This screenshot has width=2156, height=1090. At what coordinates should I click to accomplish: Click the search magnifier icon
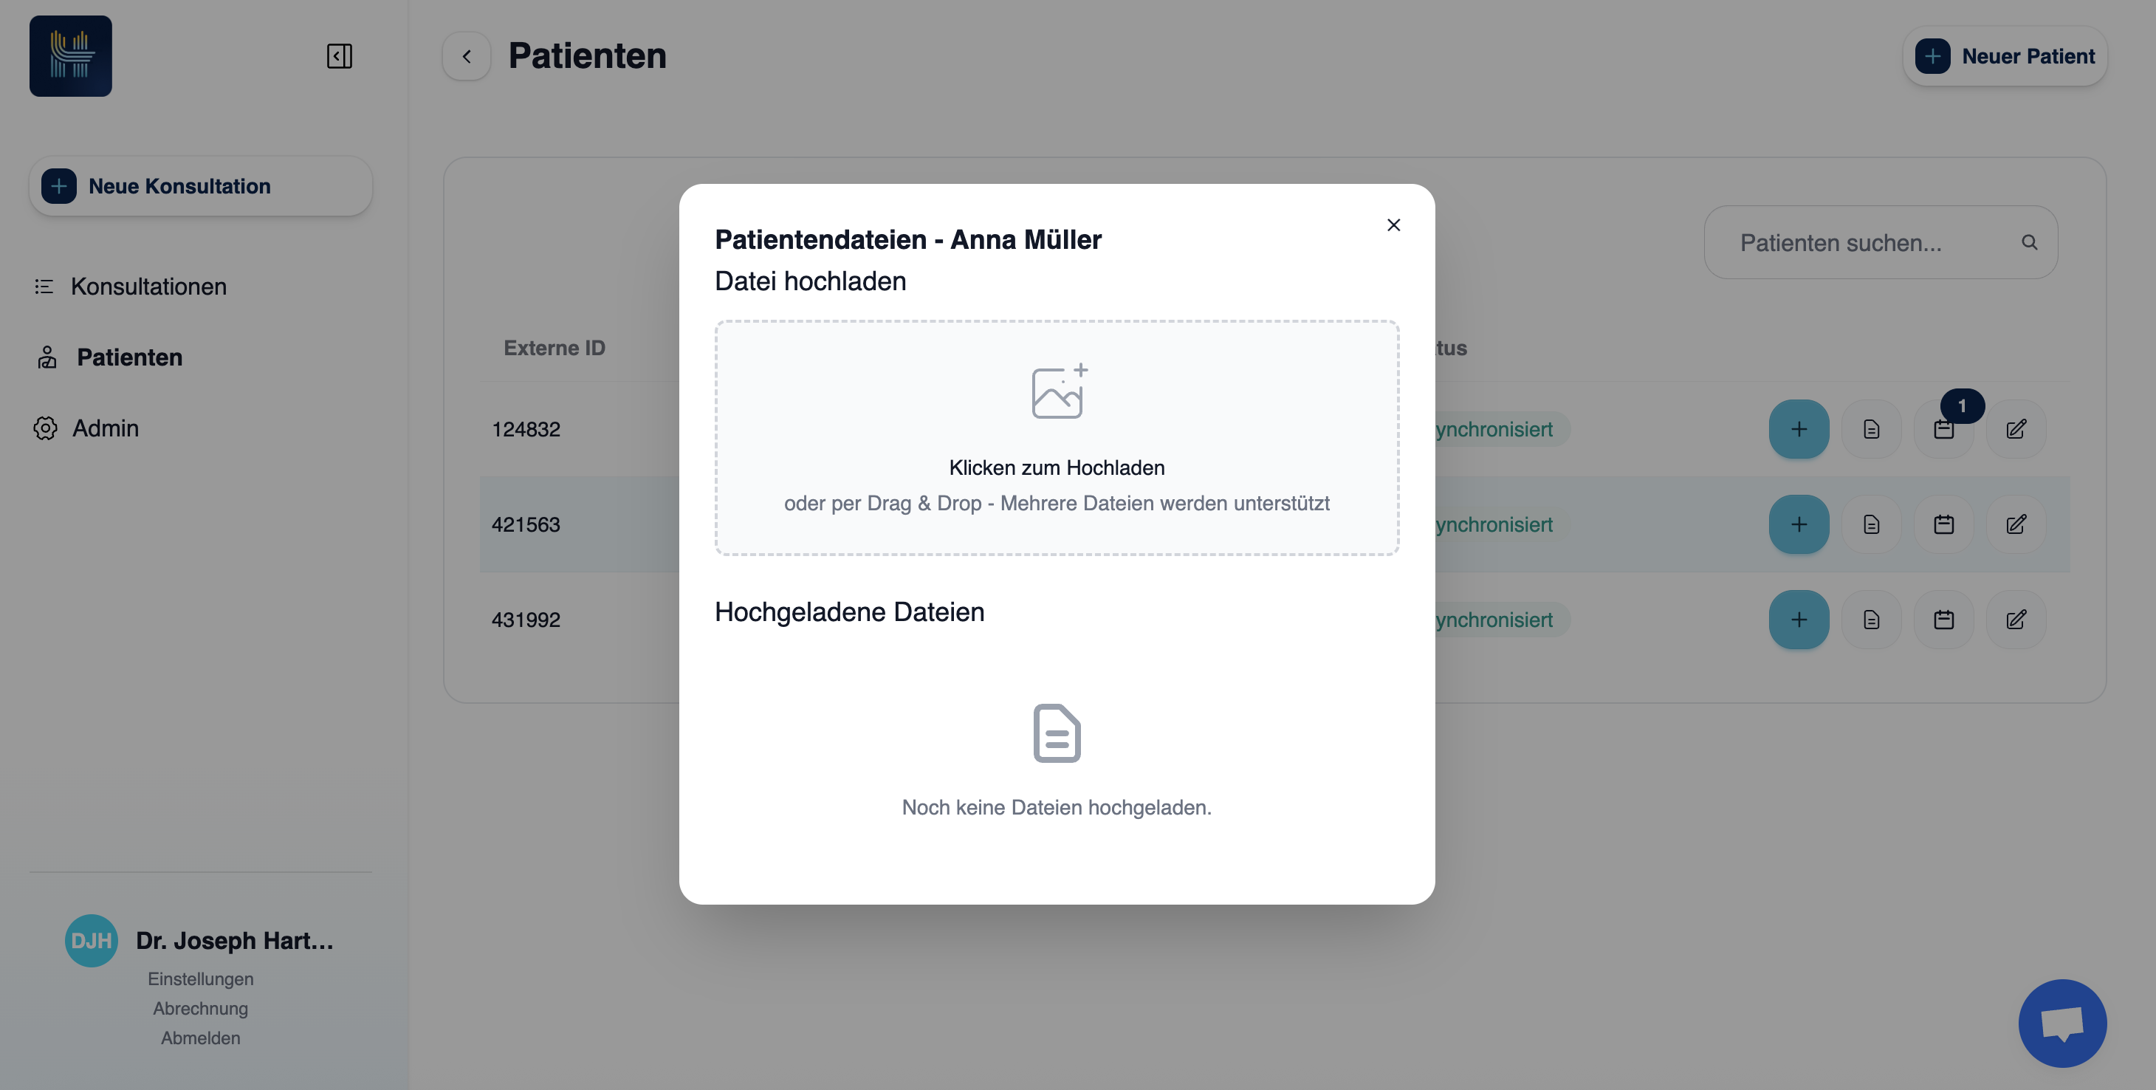(x=2029, y=242)
